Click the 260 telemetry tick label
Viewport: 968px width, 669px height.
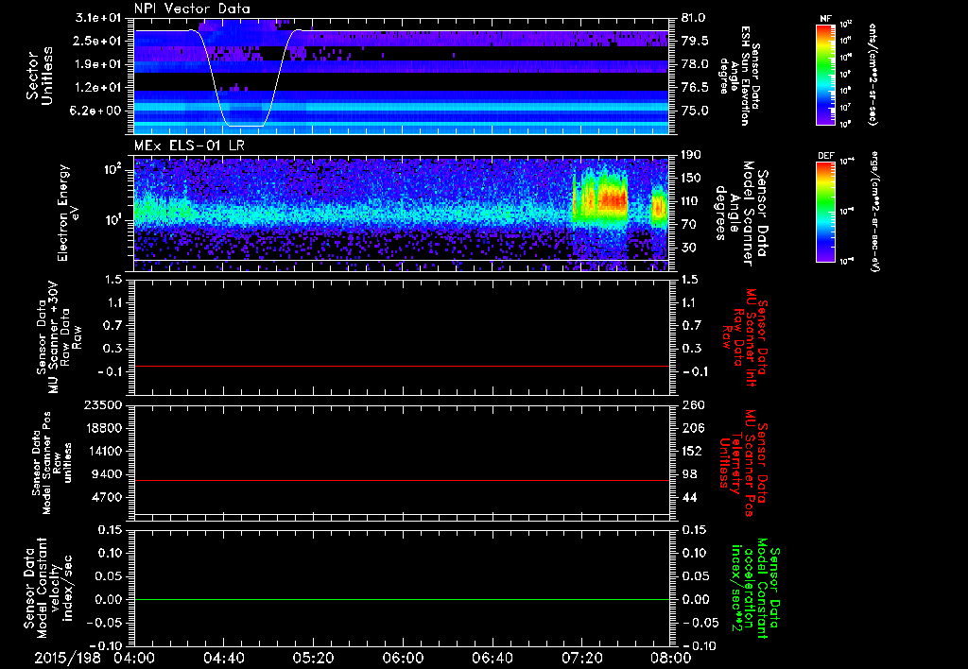691,404
